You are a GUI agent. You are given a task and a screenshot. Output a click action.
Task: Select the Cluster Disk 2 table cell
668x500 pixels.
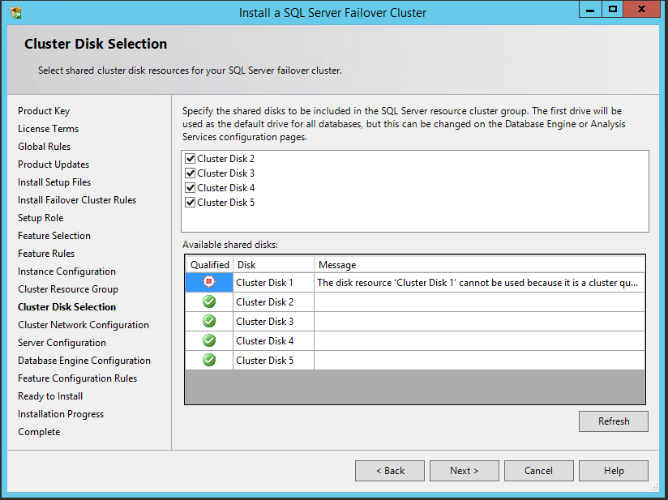click(273, 302)
